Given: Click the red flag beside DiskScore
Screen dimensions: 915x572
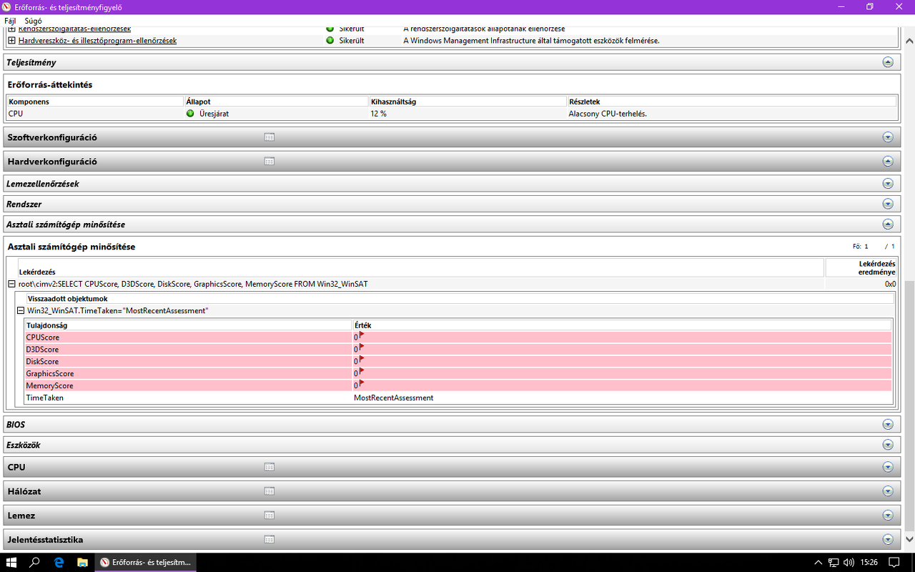Looking at the screenshot, I should tap(362, 359).
